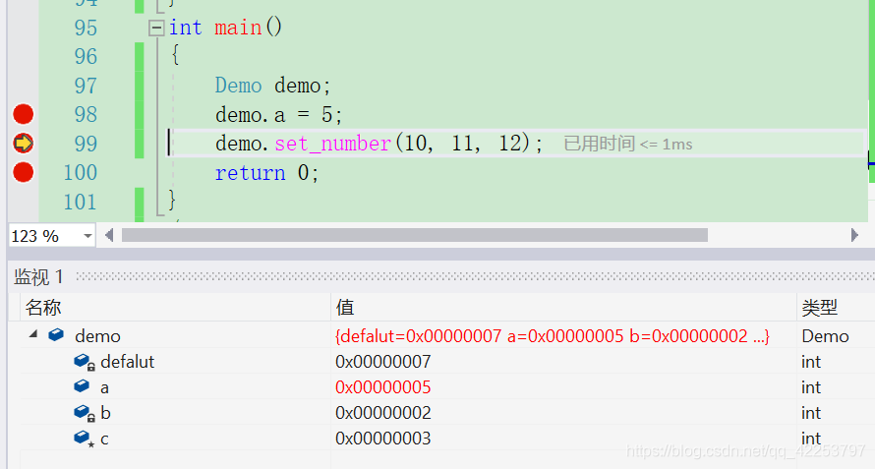Click the red value 0x00000005
This screenshot has height=469, width=875.
tap(383, 387)
